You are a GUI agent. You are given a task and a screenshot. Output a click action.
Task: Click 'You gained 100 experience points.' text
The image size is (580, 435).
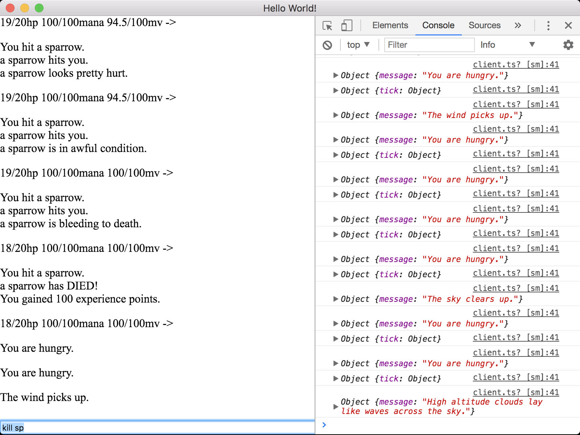(80, 299)
